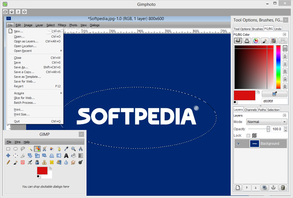Select the Bucket Fill tool
The image size is (293, 198).
pos(73,156)
